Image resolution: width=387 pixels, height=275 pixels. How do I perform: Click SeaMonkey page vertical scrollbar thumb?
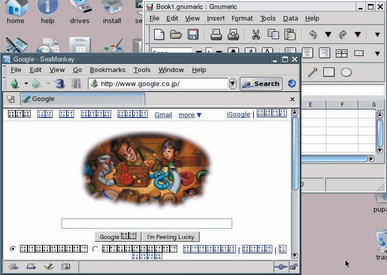point(295,153)
